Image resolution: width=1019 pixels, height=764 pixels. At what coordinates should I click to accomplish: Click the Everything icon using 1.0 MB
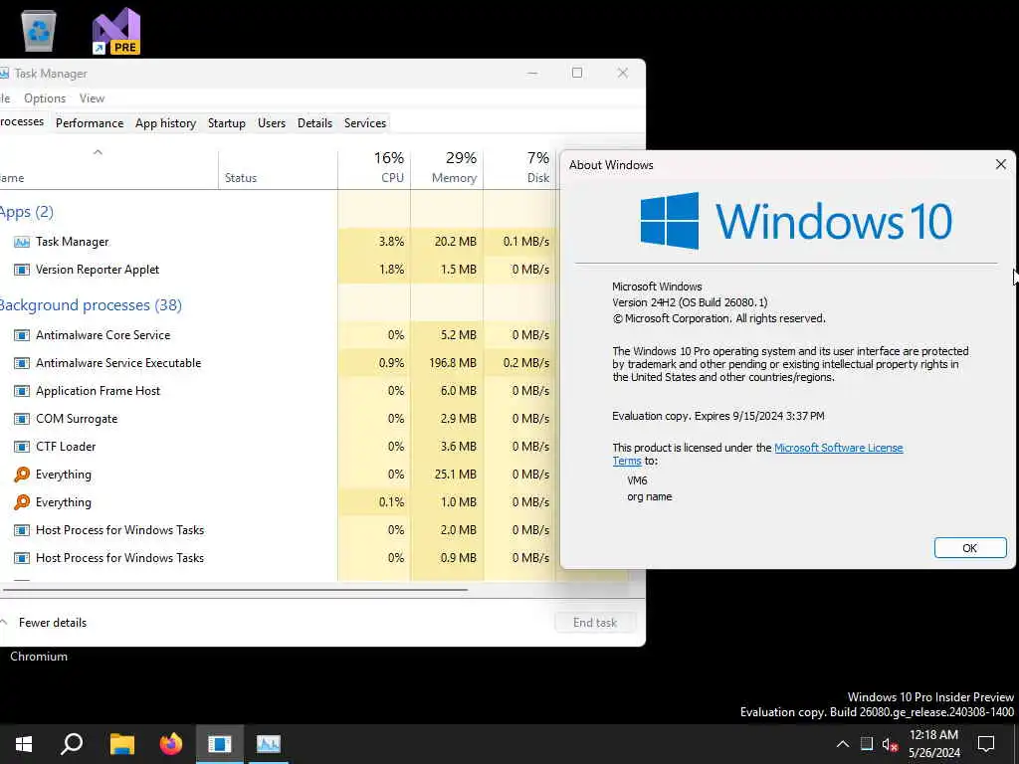pos(22,502)
